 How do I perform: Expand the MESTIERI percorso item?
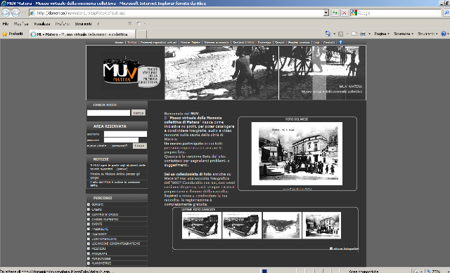coord(89,248)
